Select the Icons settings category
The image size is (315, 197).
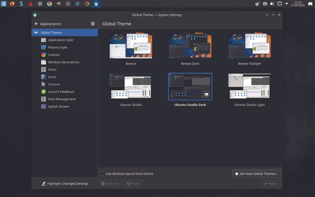point(52,77)
